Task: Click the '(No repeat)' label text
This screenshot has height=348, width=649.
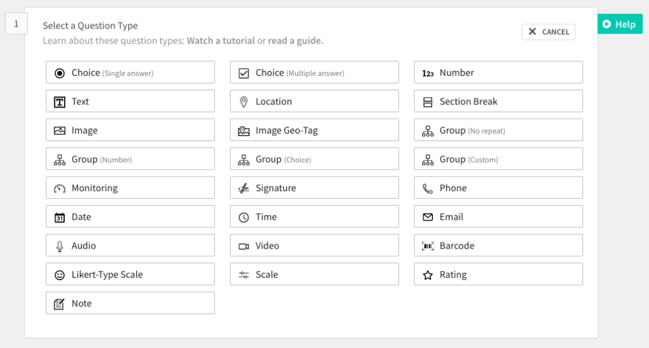Action: 487,131
